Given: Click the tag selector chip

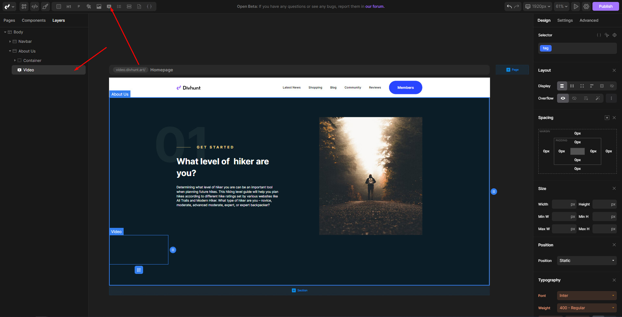Looking at the screenshot, I should click(546, 48).
